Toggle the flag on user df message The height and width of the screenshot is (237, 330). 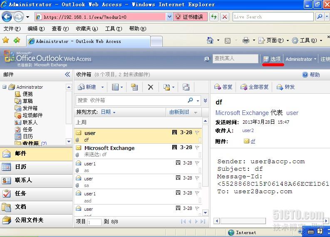click(197, 132)
